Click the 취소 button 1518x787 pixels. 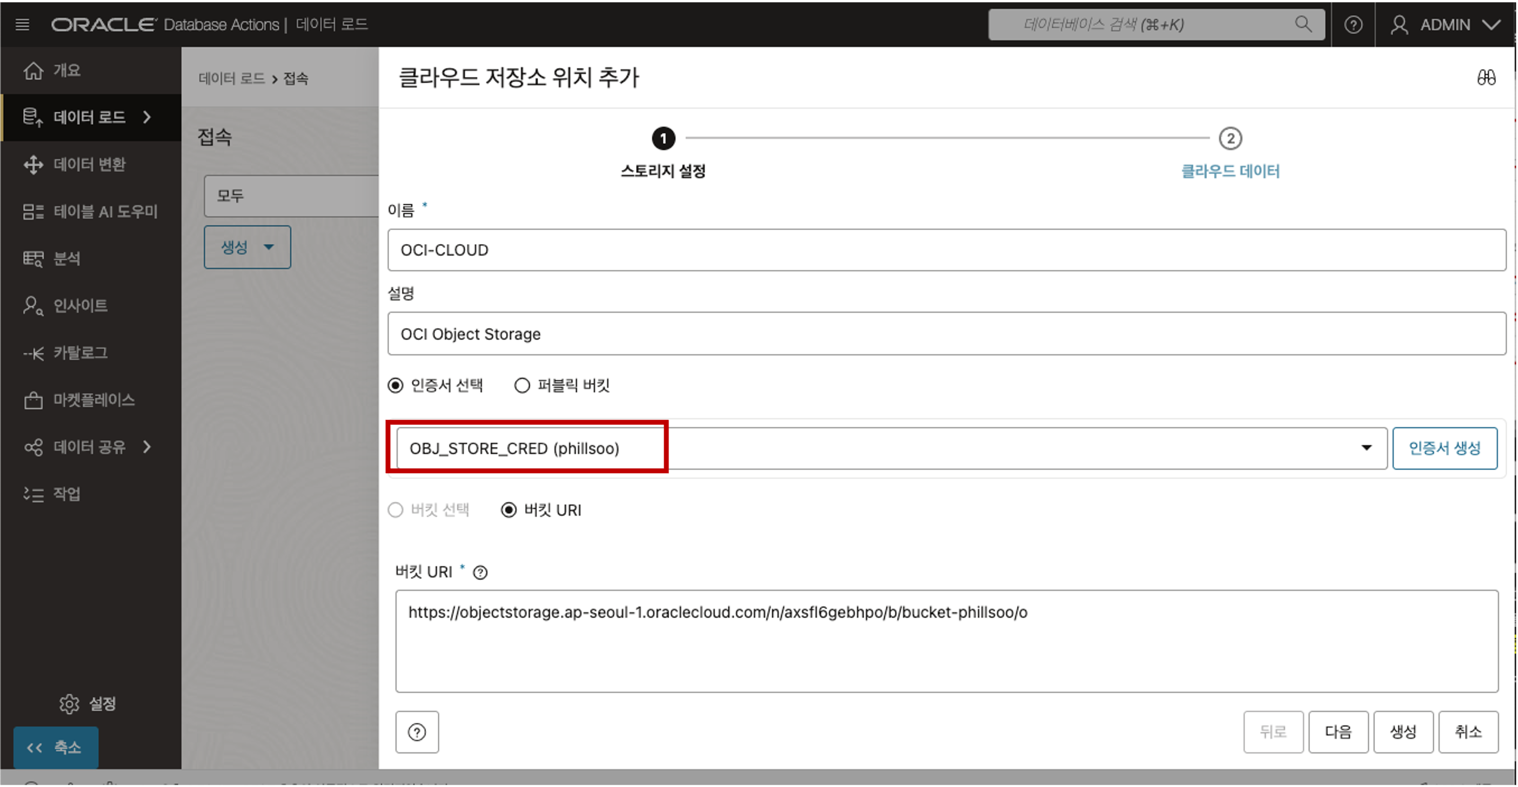(1467, 731)
